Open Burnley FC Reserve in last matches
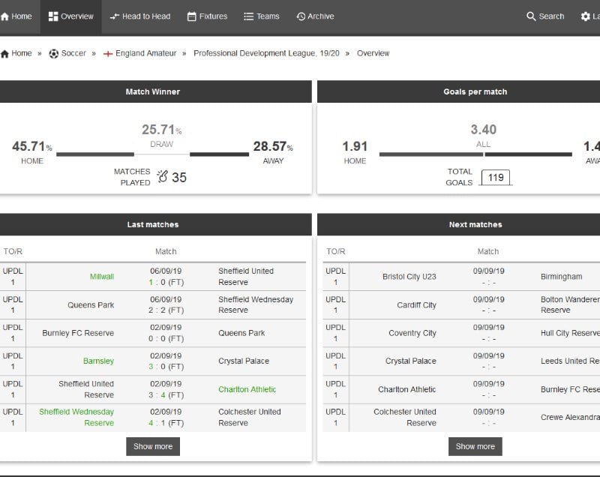The image size is (600, 477). 78,333
